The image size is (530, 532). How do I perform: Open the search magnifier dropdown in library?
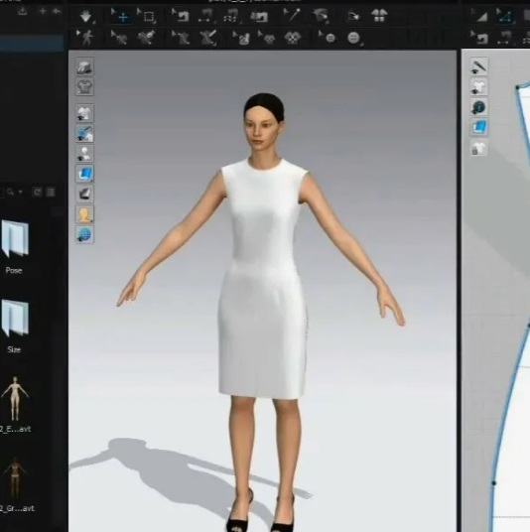coord(14,192)
